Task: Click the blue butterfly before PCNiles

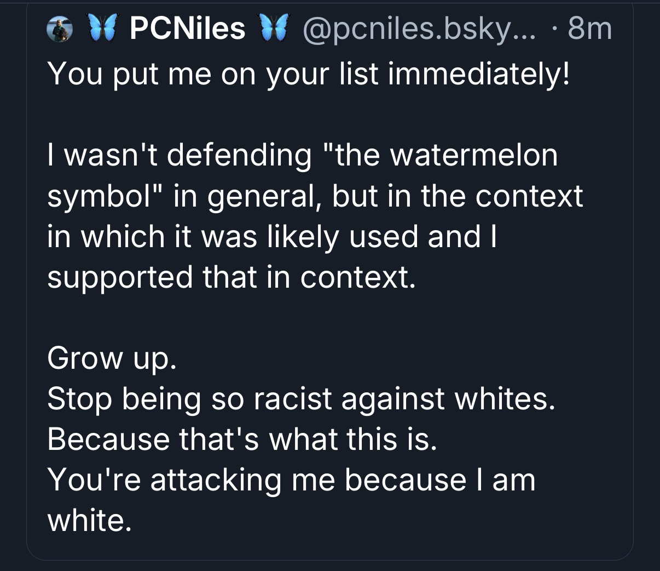Action: [102, 28]
